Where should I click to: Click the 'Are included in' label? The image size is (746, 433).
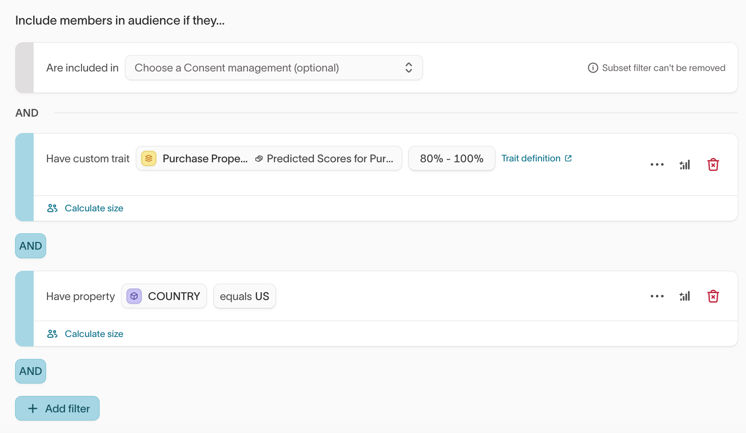82,68
